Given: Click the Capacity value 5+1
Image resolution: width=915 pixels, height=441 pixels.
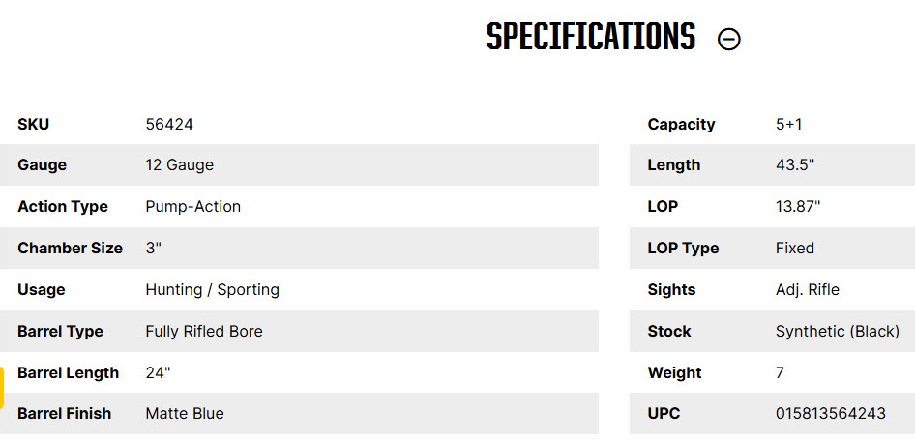Looking at the screenshot, I should 789,124.
